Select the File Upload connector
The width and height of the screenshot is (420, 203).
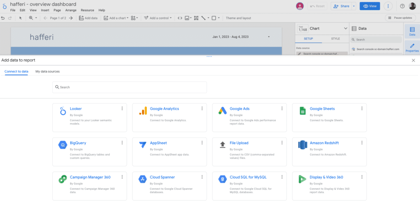(249, 152)
